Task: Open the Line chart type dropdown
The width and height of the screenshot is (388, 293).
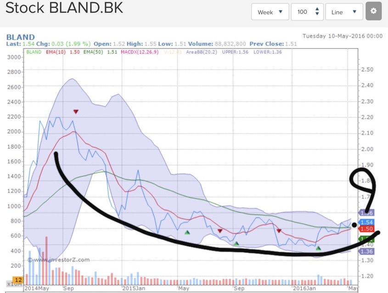Action: point(344,12)
